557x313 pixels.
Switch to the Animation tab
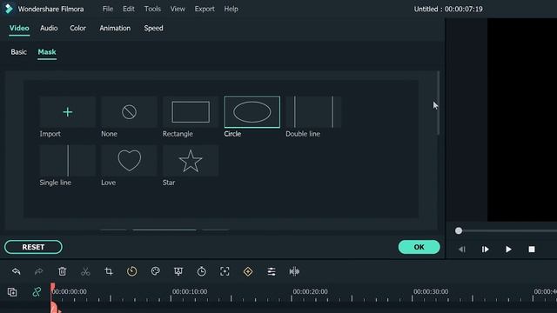pyautogui.click(x=115, y=28)
